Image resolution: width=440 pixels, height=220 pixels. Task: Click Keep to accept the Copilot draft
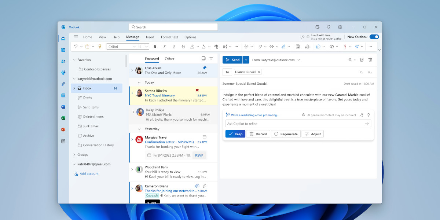point(235,134)
